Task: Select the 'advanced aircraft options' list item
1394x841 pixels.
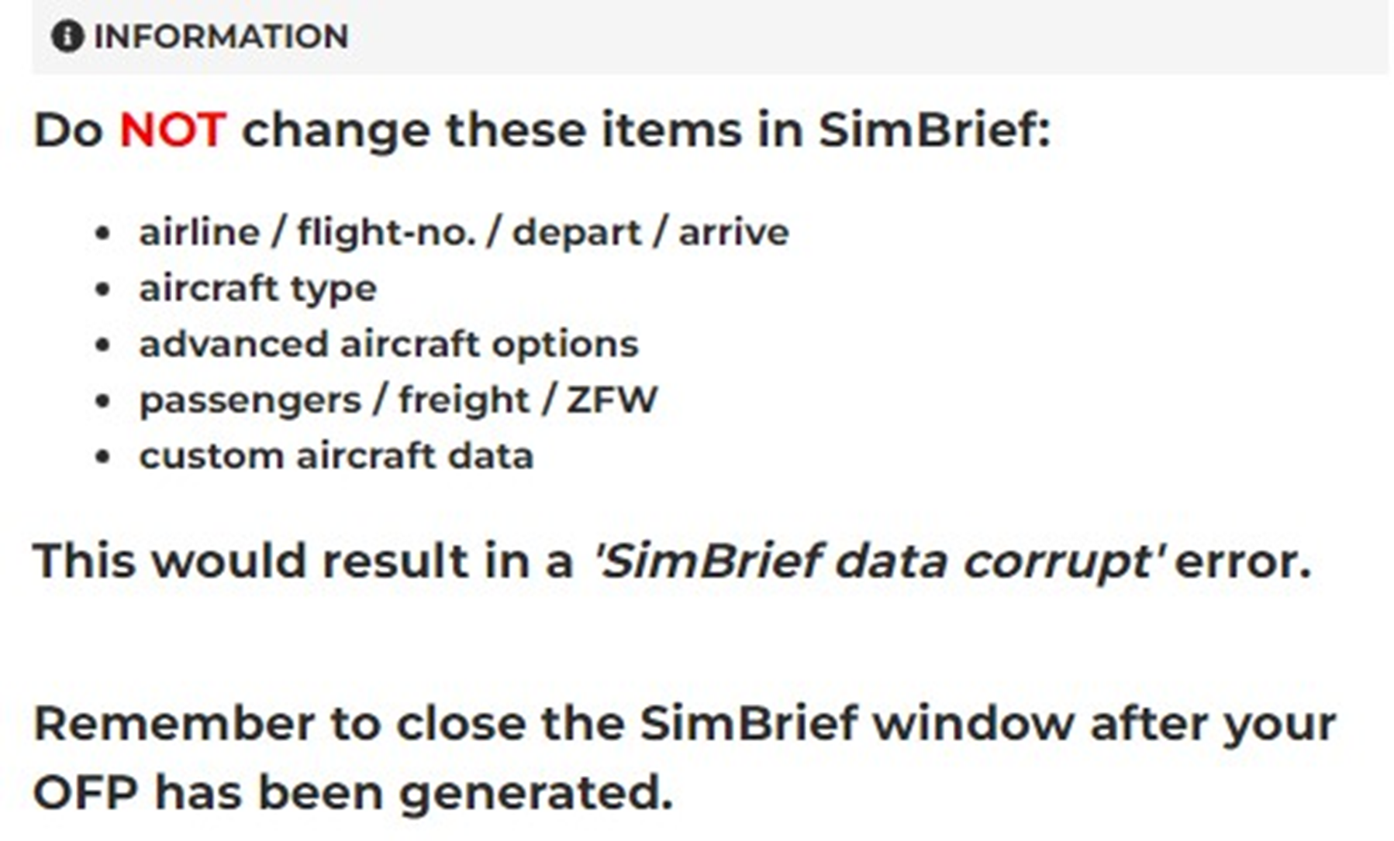Action: pyautogui.click(x=388, y=344)
